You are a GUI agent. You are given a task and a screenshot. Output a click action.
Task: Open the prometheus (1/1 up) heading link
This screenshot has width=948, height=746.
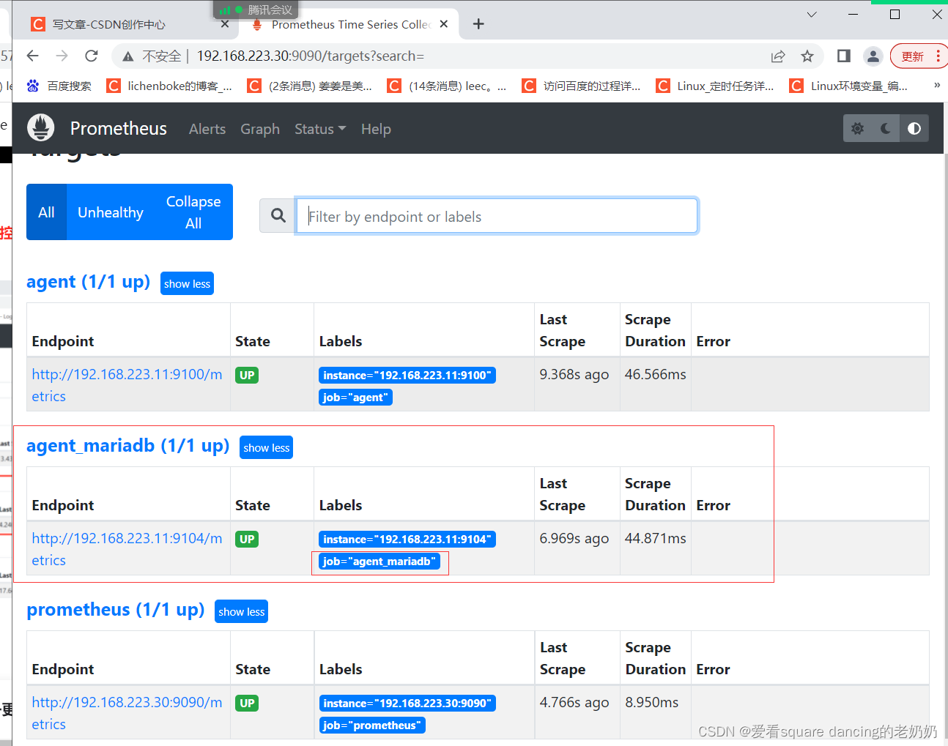click(x=116, y=610)
